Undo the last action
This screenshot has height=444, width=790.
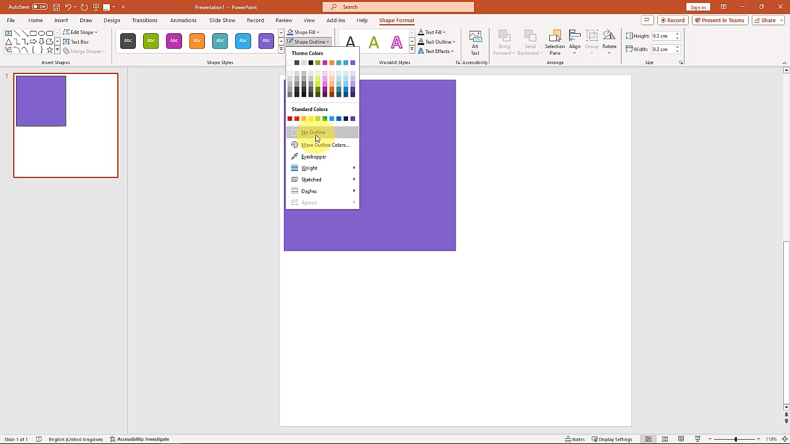[69, 7]
